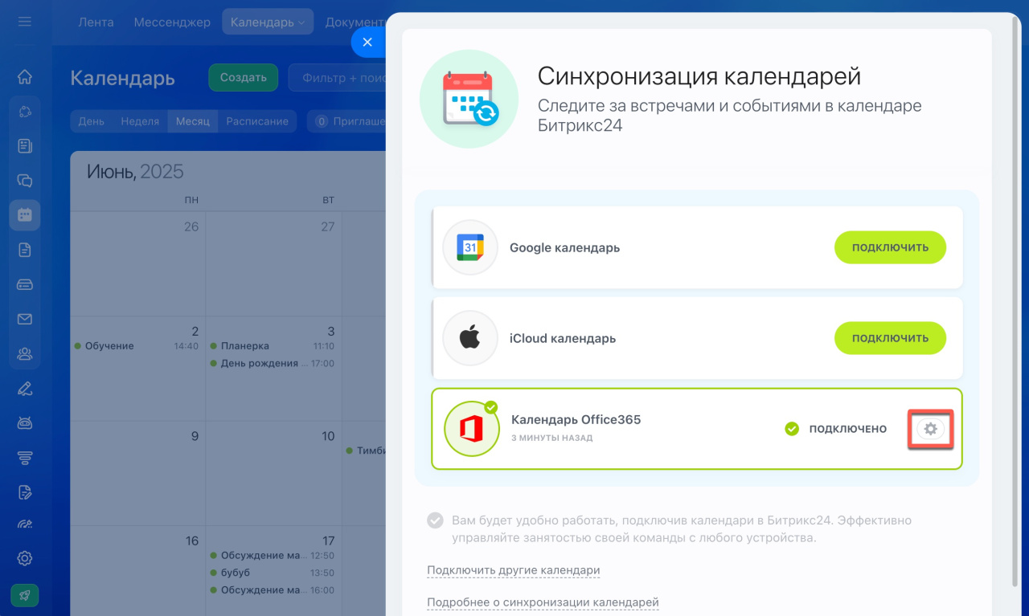Viewport: 1029px width, 616px height.
Task: Click the Apple iCloud logo icon
Action: (470, 338)
